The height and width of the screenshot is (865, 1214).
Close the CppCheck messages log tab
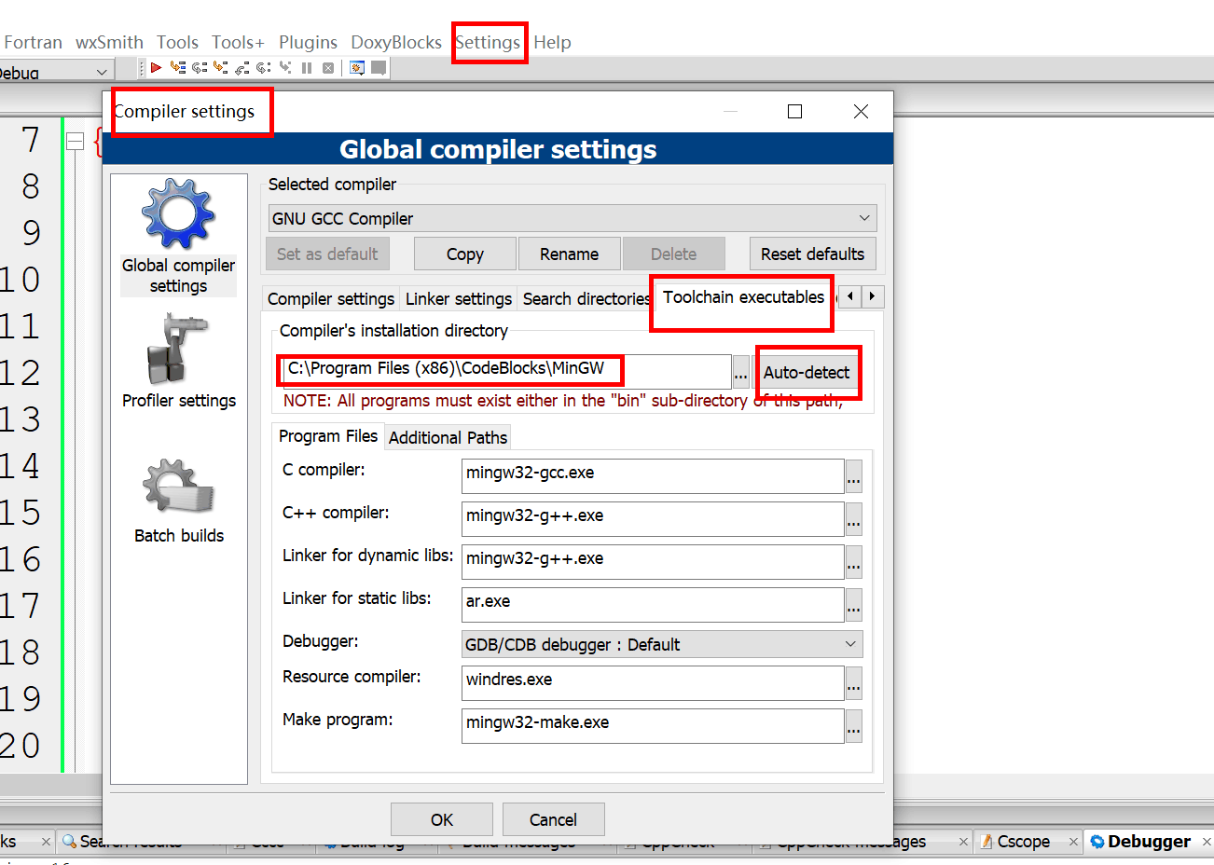pyautogui.click(x=963, y=842)
